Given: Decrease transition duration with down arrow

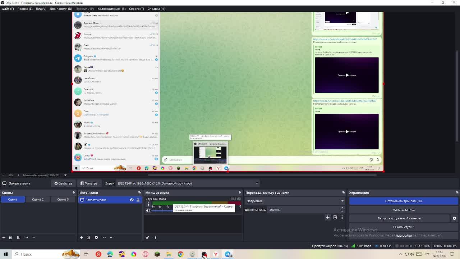Looking at the screenshot, I should point(342,212).
